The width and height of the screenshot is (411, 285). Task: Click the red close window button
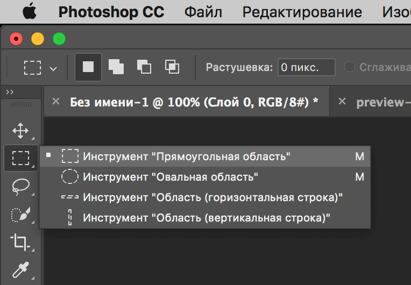(16, 39)
